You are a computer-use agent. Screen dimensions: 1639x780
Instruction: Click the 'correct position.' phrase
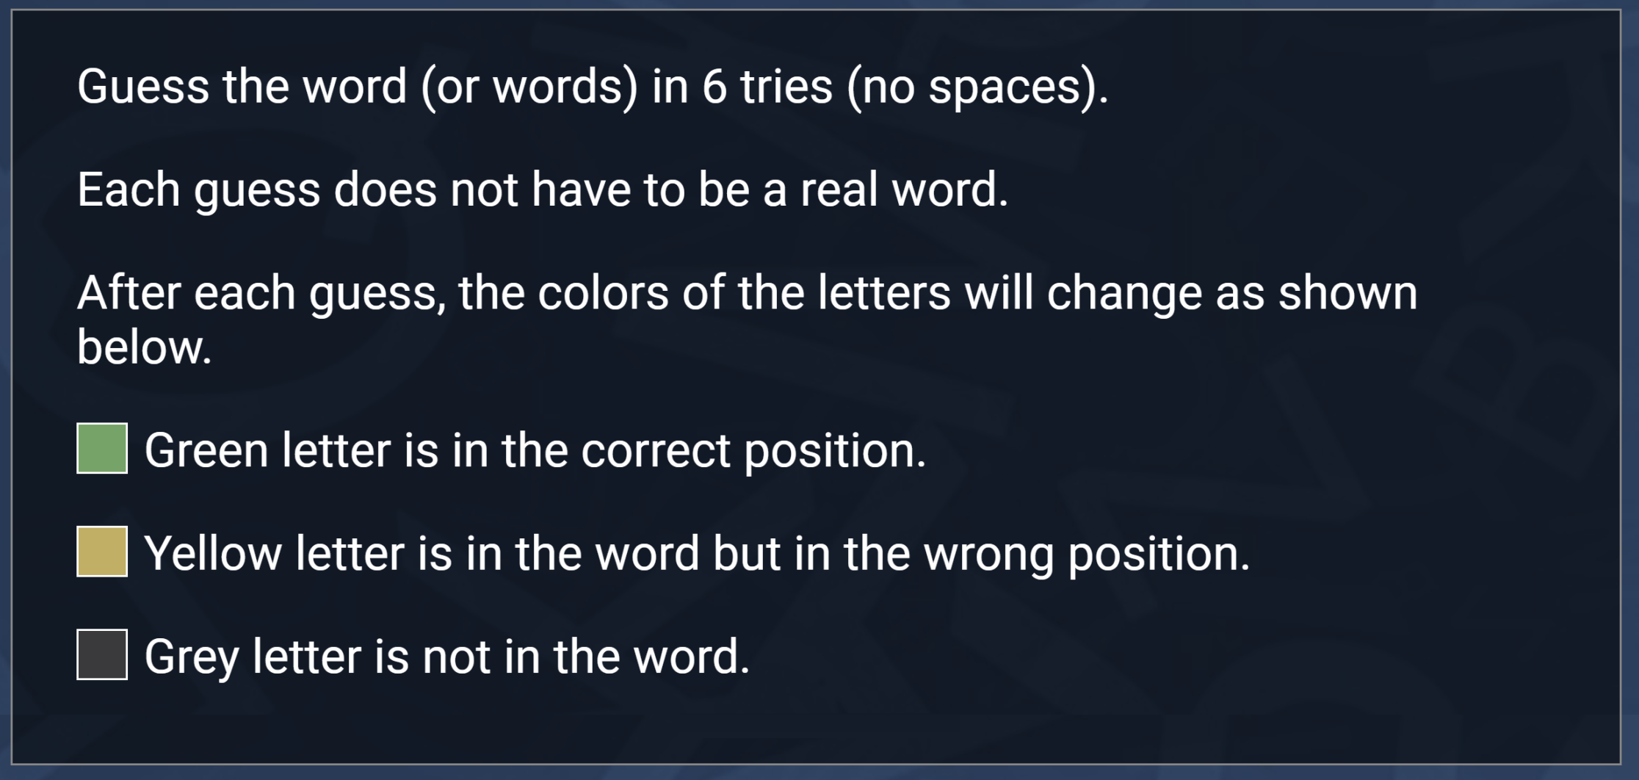tap(754, 450)
